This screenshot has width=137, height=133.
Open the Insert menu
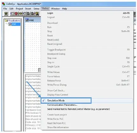coord(28,9)
